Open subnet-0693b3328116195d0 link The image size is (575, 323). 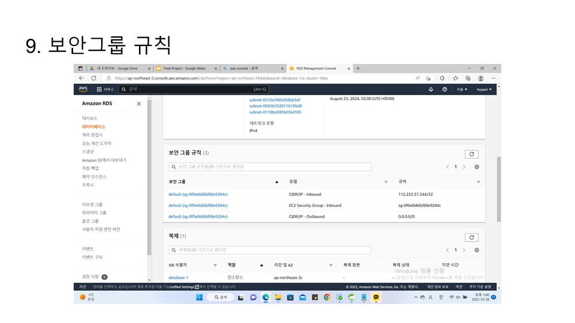coord(276,106)
